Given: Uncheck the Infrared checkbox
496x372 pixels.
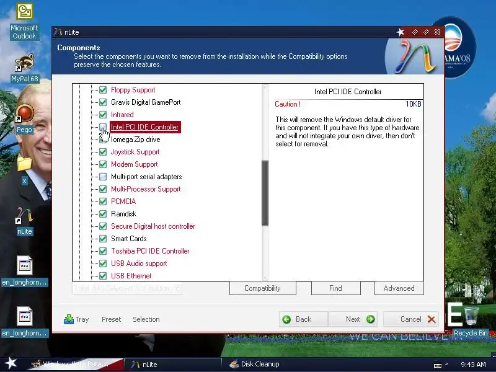Looking at the screenshot, I should coord(103,115).
